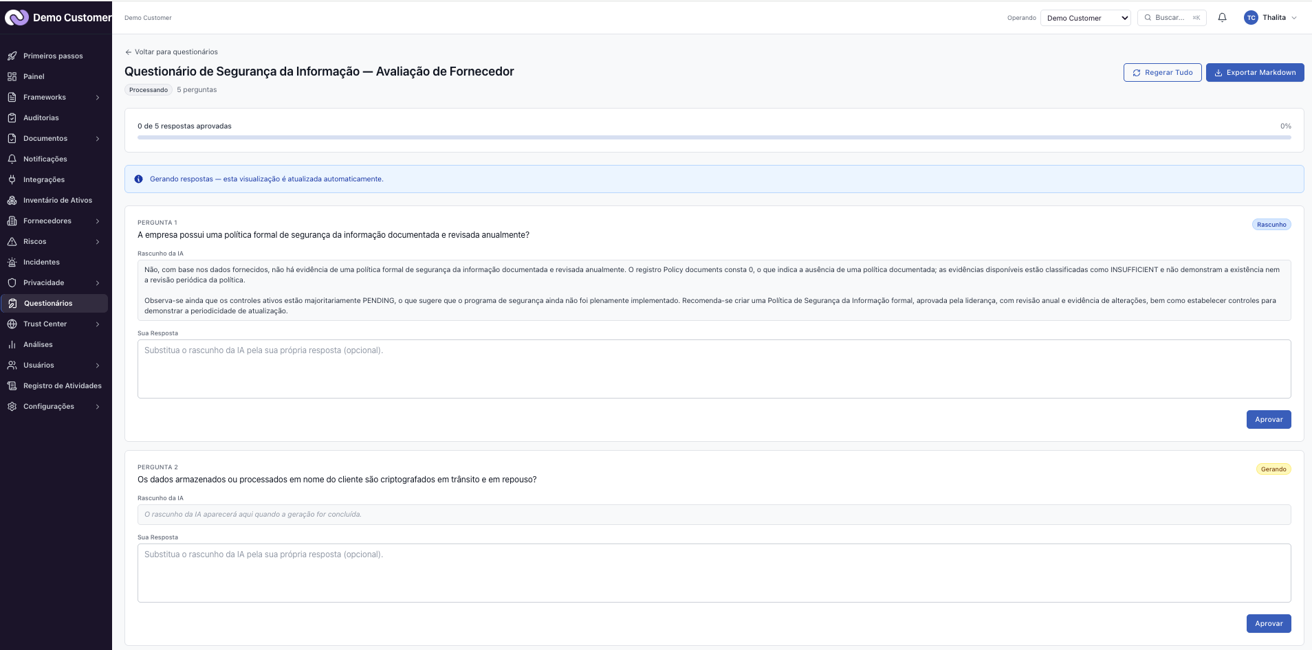
Task: Click the Auditorias clipboard icon
Action: click(x=12, y=117)
